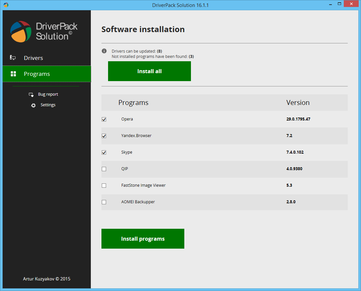This screenshot has height=291, width=361.
Task: Select the Programs menu item
Action: click(x=37, y=74)
